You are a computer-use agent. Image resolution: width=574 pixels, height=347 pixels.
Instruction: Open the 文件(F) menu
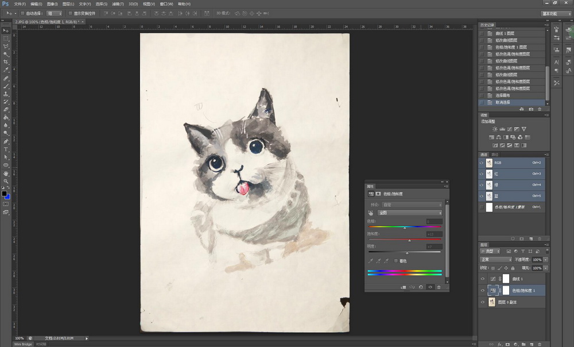click(20, 4)
